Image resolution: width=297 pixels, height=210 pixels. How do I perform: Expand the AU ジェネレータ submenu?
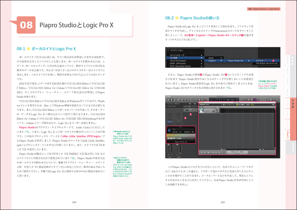point(185,55)
